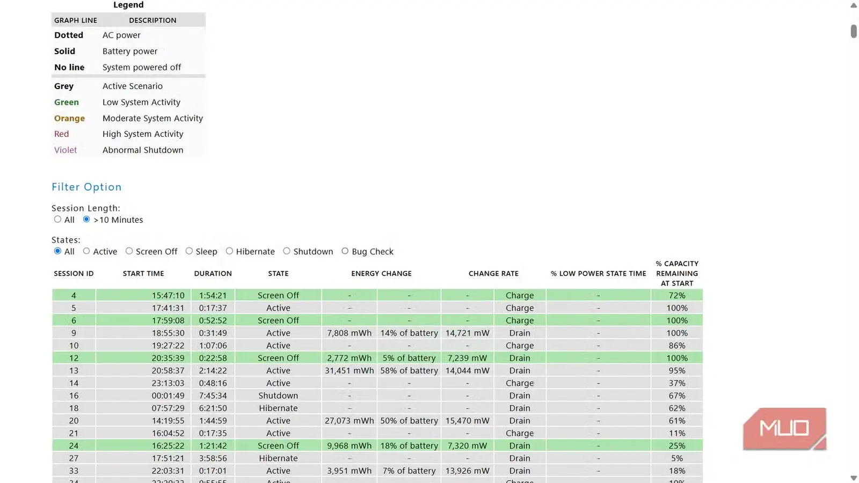Filter states by Hibernate
This screenshot has width=859, height=483.
(x=229, y=251)
